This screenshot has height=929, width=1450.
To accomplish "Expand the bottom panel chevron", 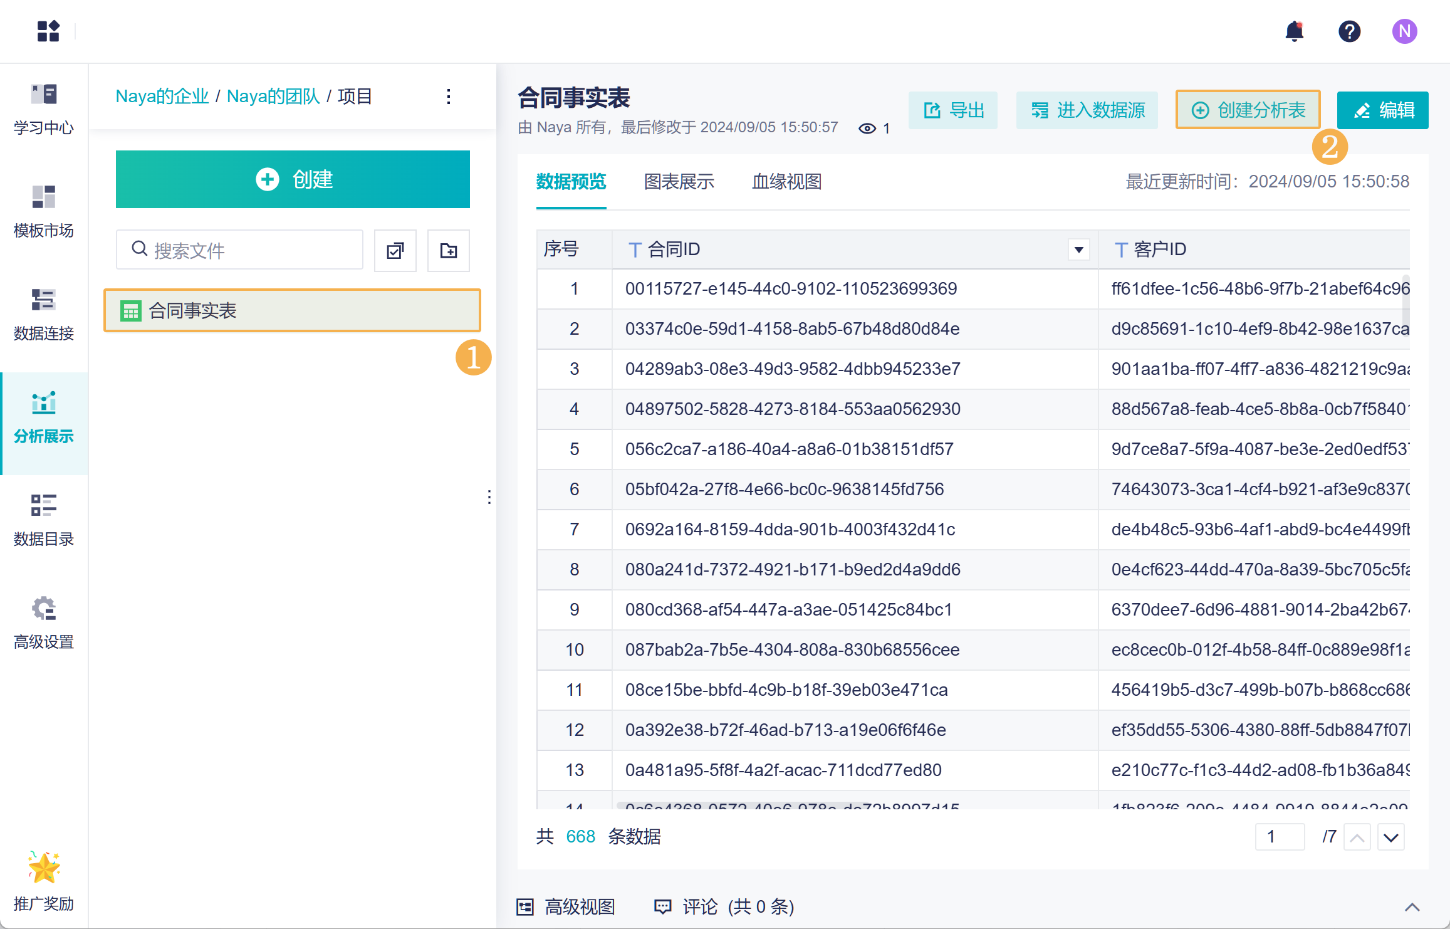I will (1412, 907).
